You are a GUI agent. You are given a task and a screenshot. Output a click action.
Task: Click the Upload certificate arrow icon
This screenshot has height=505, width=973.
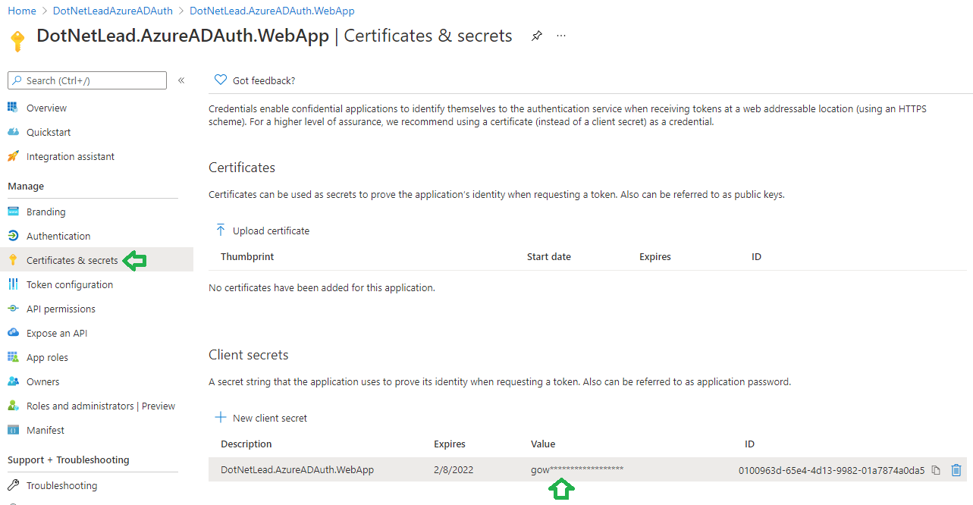[221, 231]
